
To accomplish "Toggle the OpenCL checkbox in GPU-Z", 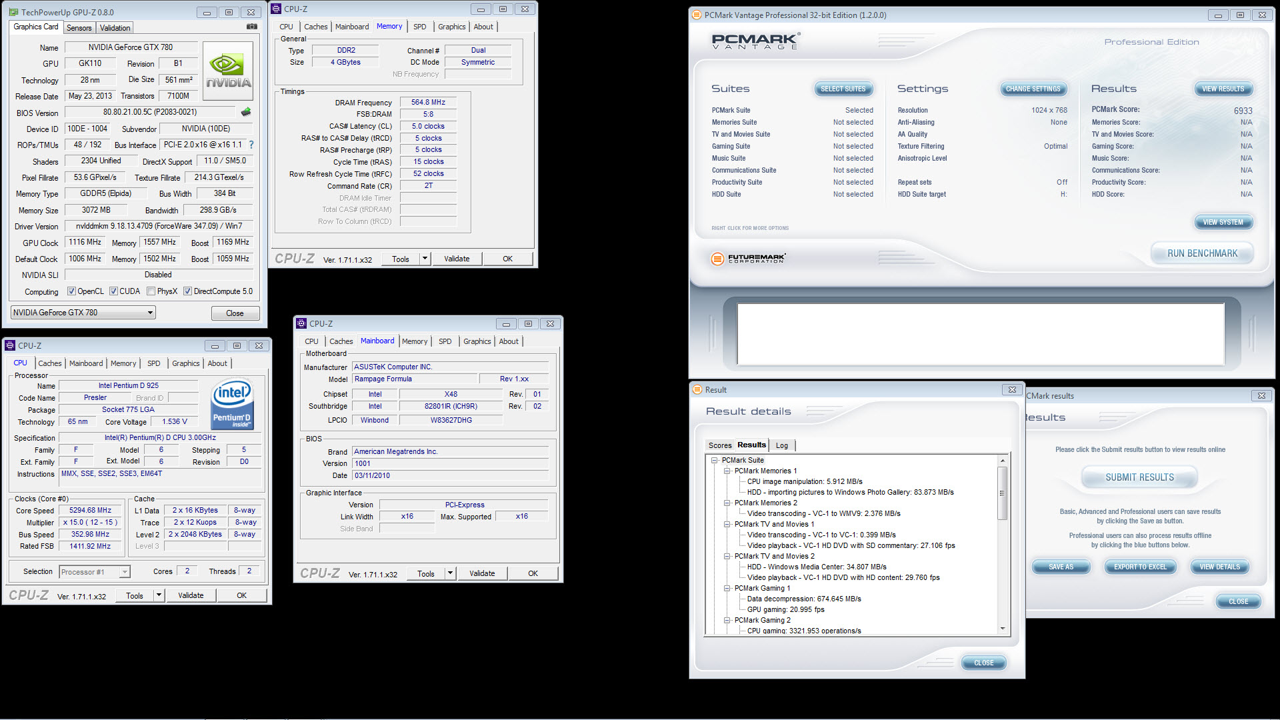I will [71, 291].
